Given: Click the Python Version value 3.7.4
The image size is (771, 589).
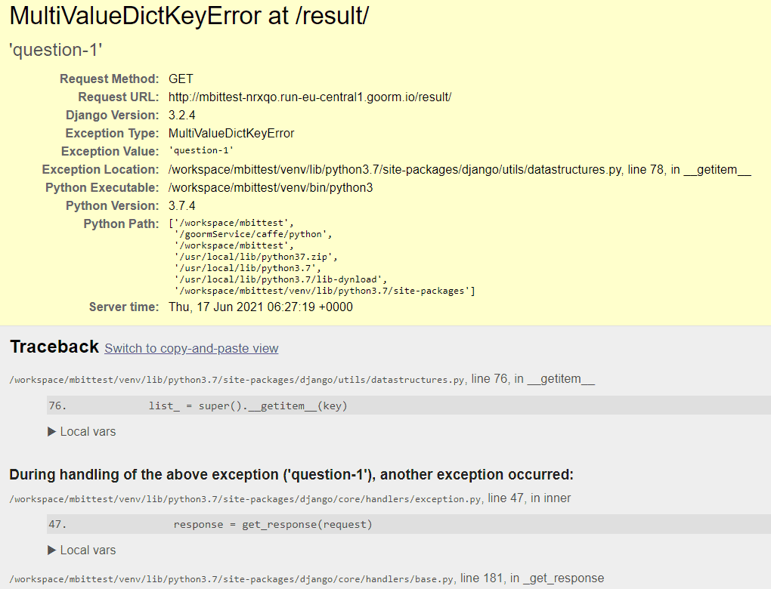Looking at the screenshot, I should pyautogui.click(x=183, y=205).
